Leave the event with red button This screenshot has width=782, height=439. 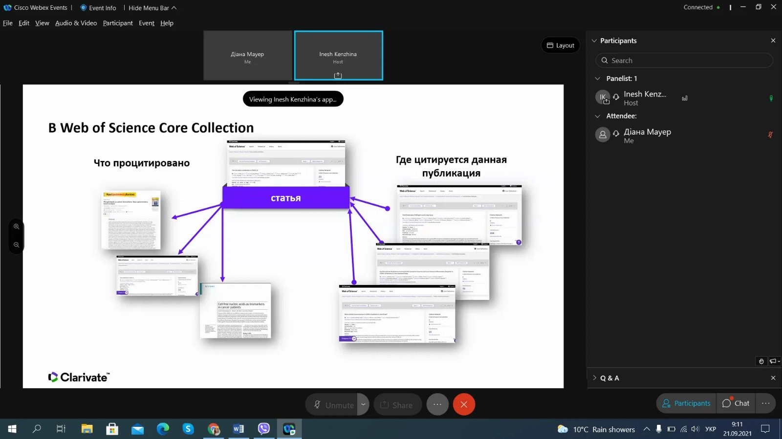(x=464, y=404)
